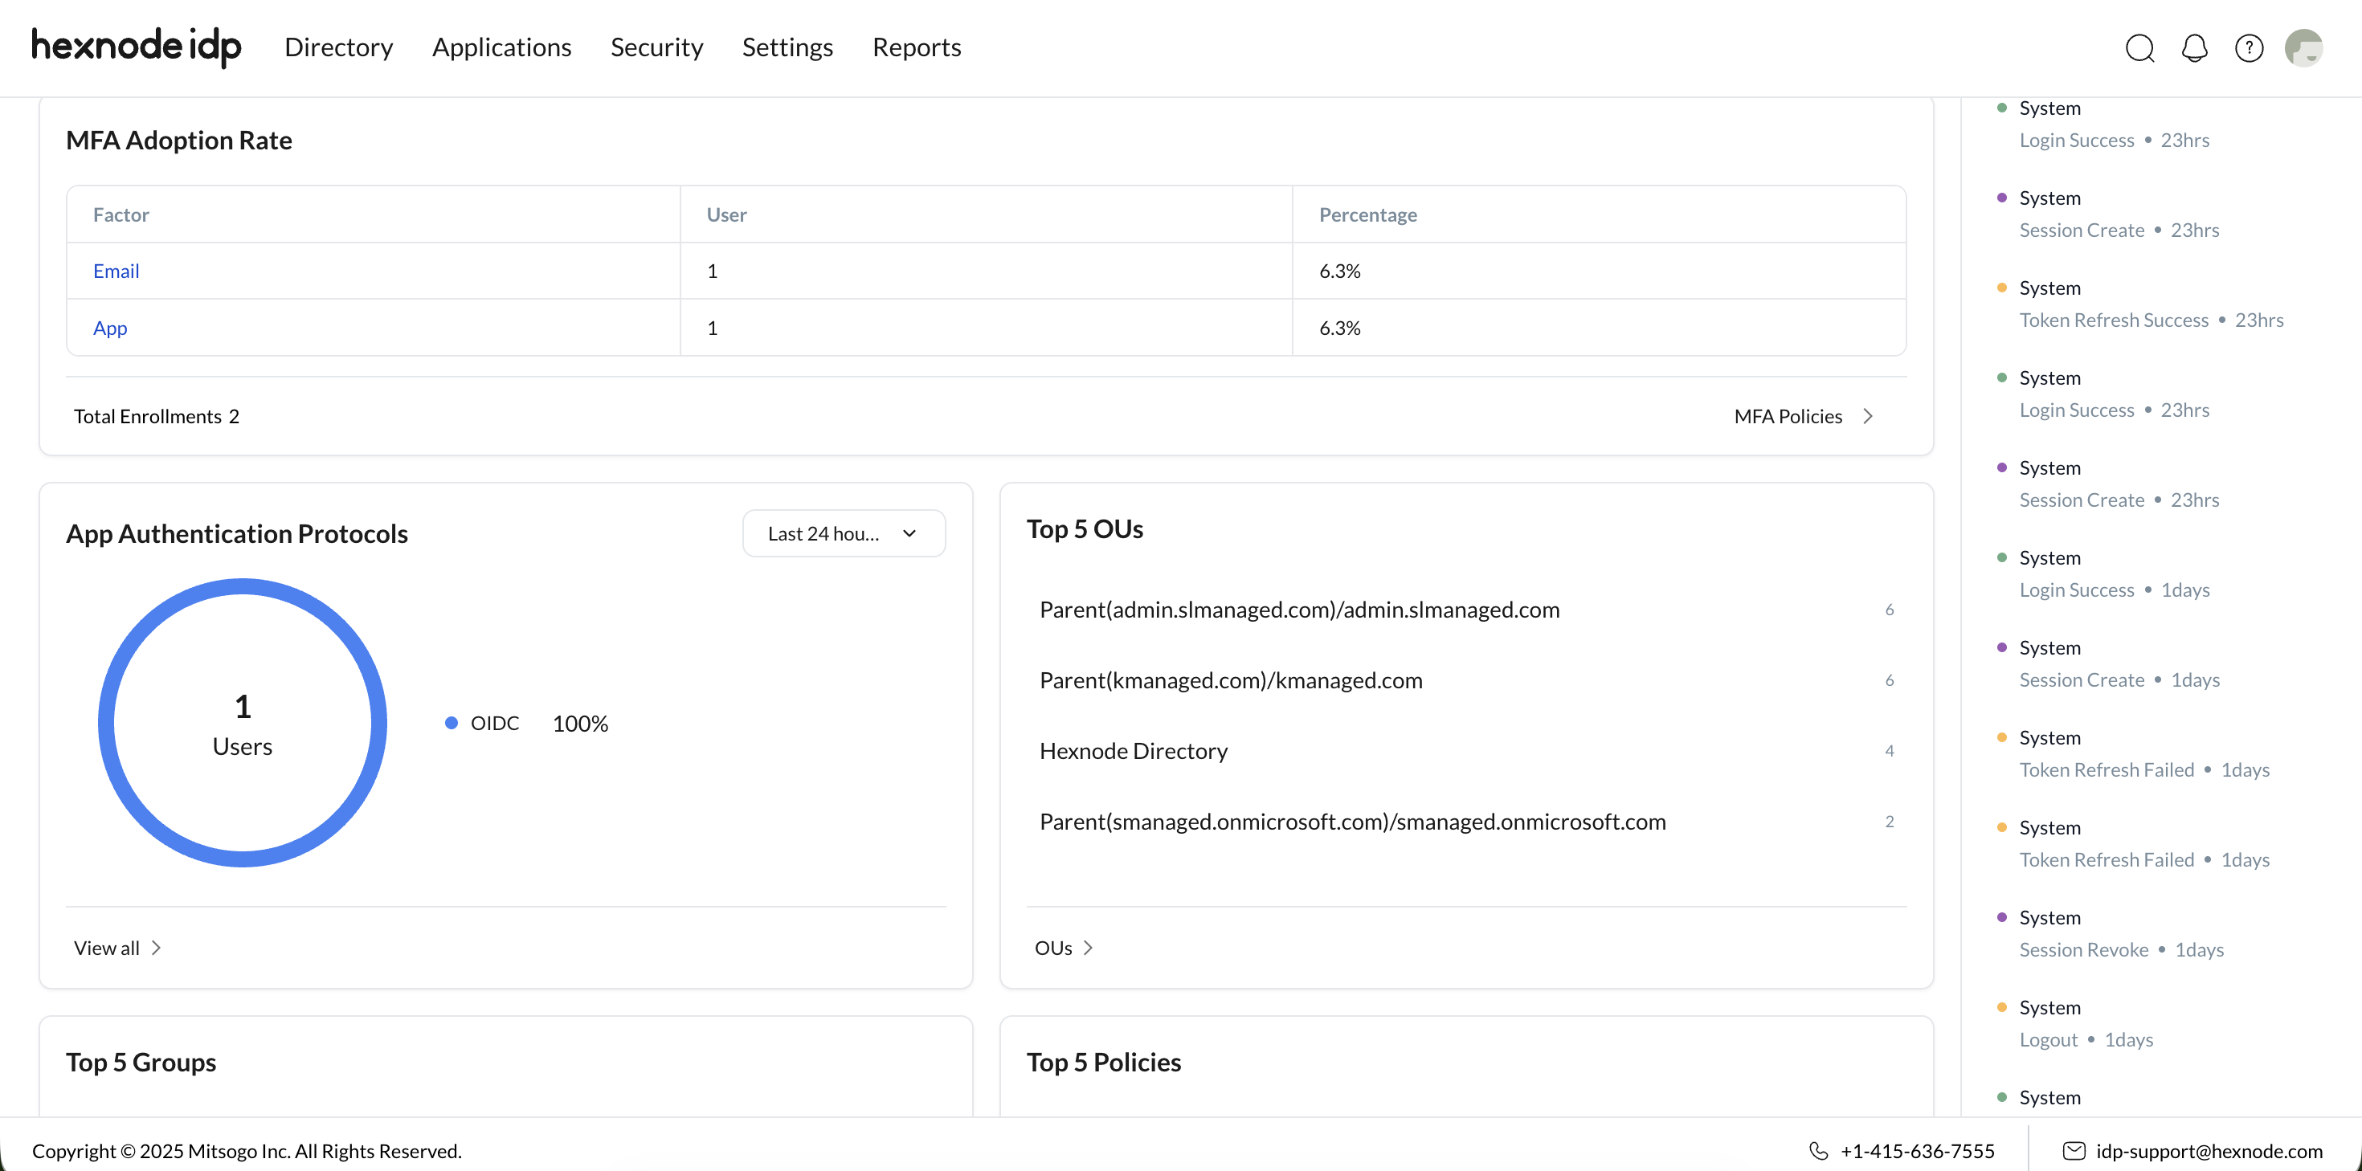Click the +1-415-636-7555 phone number
The height and width of the screenshot is (1171, 2362).
(x=1917, y=1150)
